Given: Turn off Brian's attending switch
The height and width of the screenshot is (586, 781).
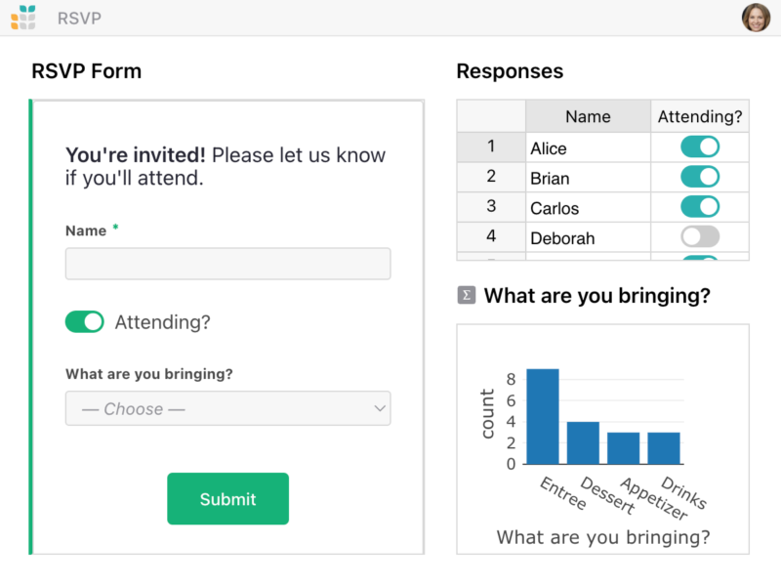Looking at the screenshot, I should (x=700, y=177).
